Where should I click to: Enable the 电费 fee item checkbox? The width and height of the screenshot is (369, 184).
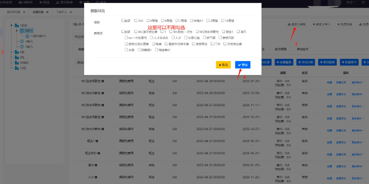click(153, 44)
